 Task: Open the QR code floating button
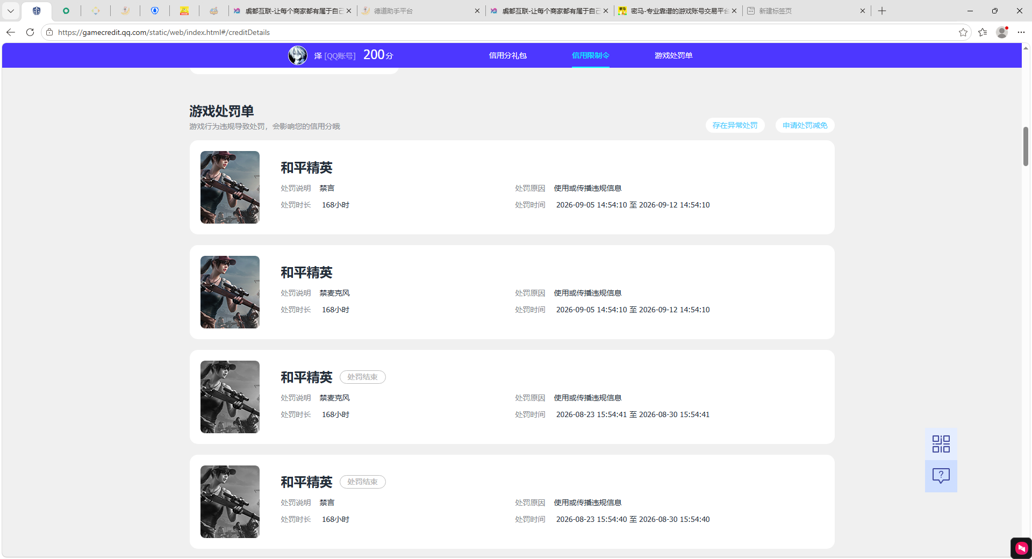click(941, 444)
